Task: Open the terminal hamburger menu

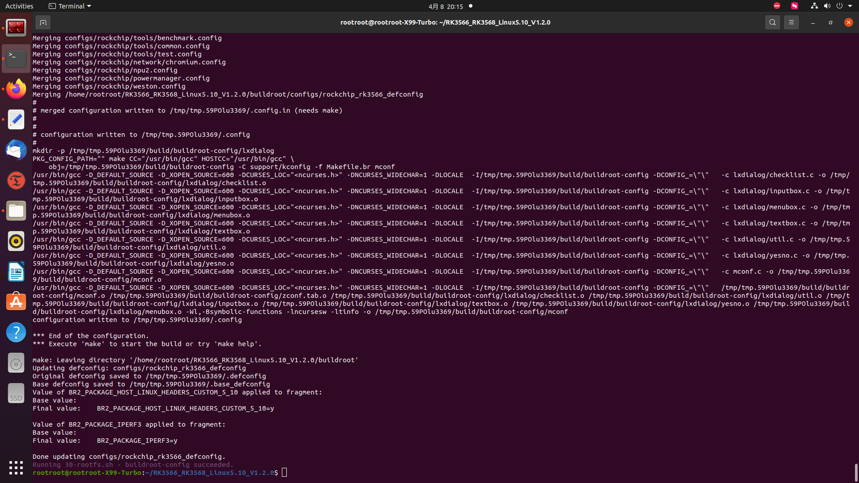Action: (x=791, y=22)
